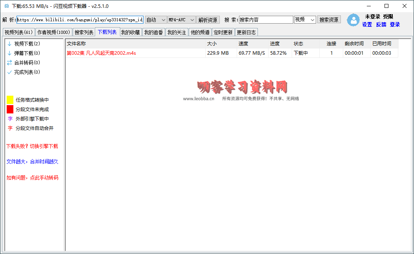View the 更新日志 tab
The height and width of the screenshot is (254, 414).
(247, 32)
